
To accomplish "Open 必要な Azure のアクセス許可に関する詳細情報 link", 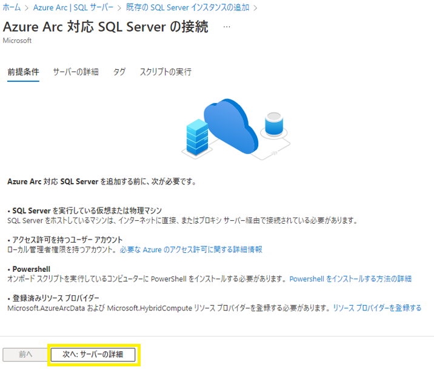I will (191, 249).
